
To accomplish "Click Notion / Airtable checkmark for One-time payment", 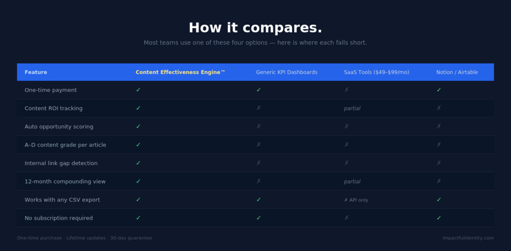I will 439,90.
